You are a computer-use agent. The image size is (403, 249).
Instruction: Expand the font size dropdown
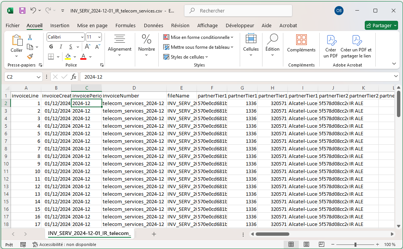click(x=99, y=37)
